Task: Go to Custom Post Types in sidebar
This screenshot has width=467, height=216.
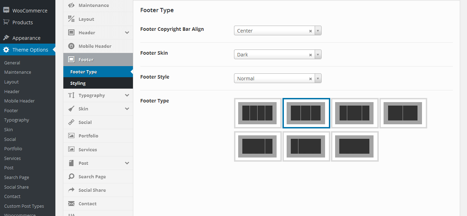Action: [24, 206]
